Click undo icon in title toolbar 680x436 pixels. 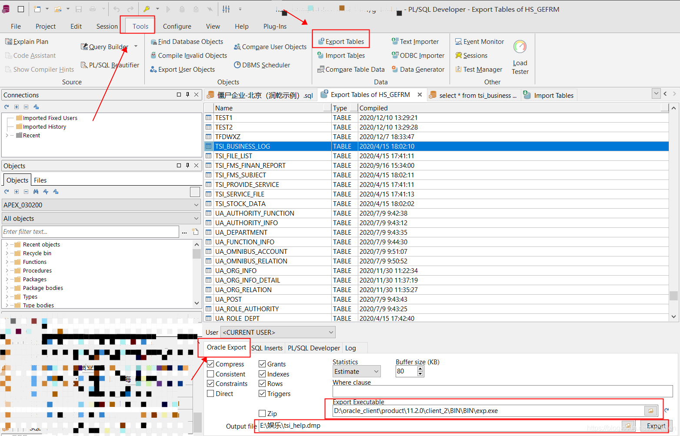coord(116,9)
